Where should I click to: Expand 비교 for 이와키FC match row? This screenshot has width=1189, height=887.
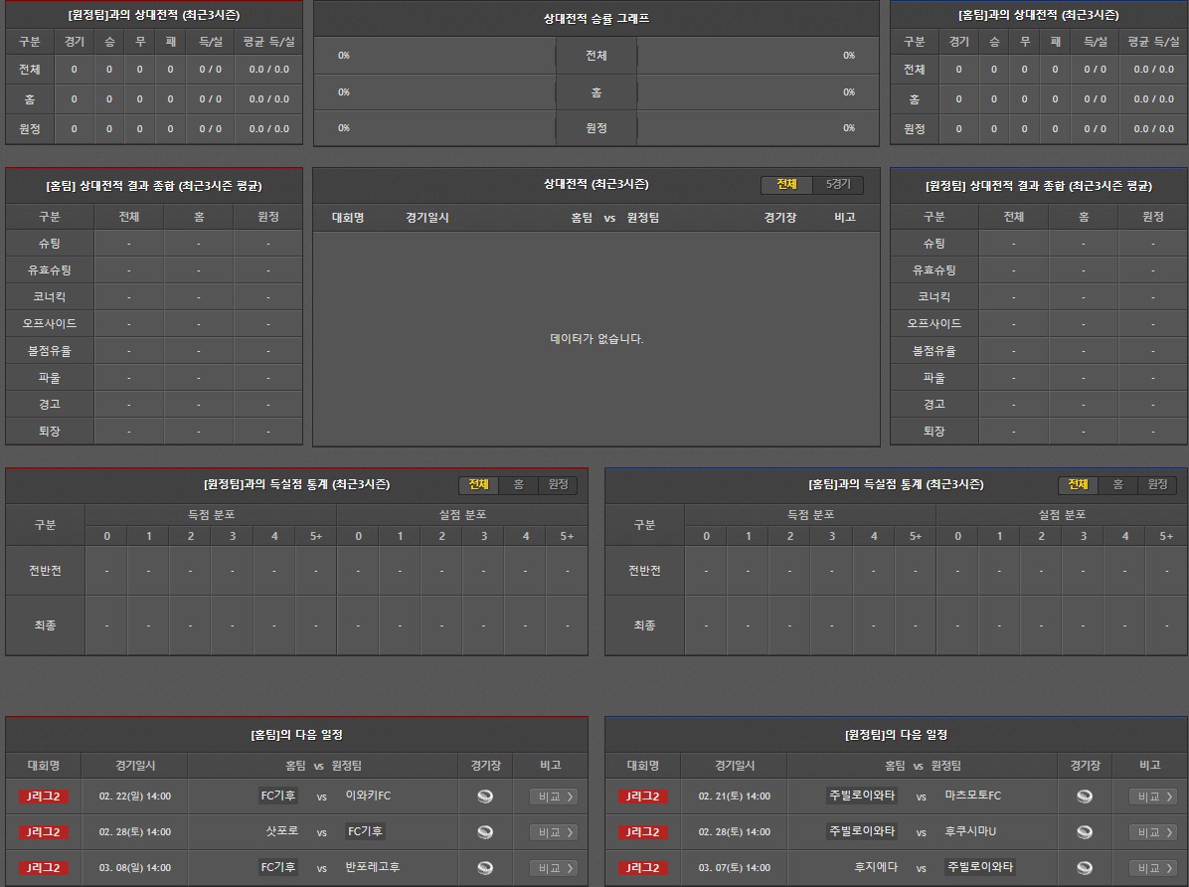pyautogui.click(x=553, y=796)
